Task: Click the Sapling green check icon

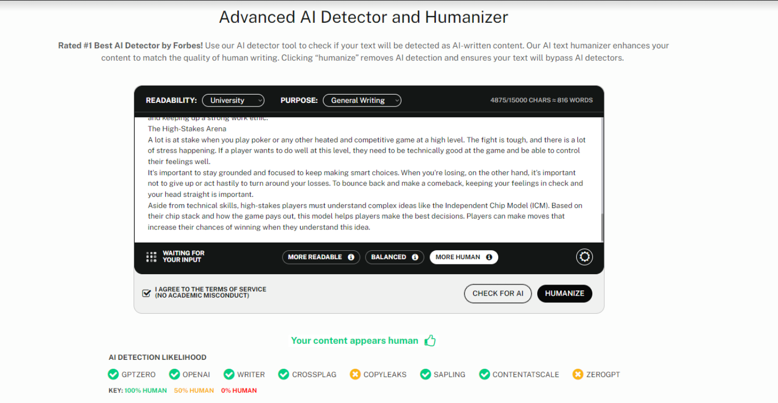Action: [425, 374]
